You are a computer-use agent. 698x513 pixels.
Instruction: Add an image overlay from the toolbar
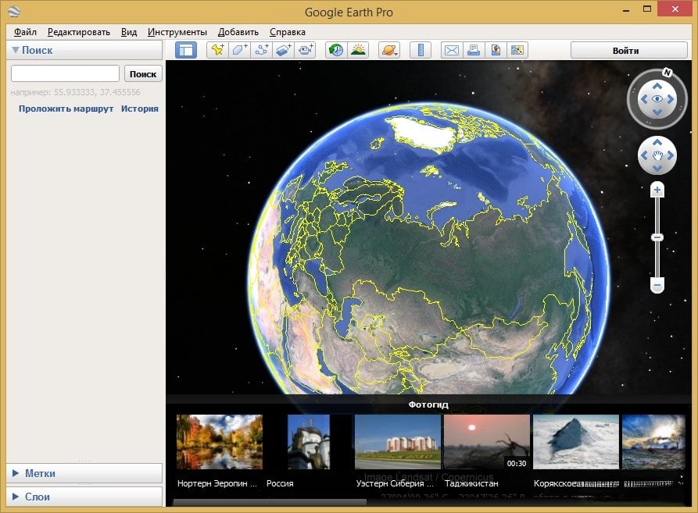[283, 50]
